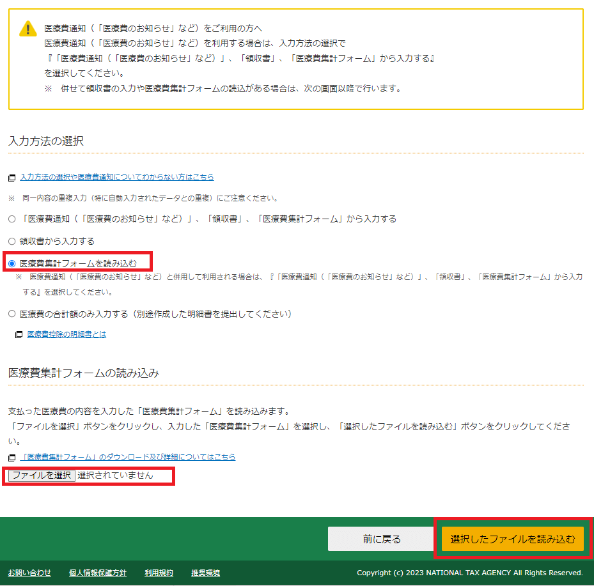Click the ファイルを選択 button
The width and height of the screenshot is (594, 588).
coord(42,475)
